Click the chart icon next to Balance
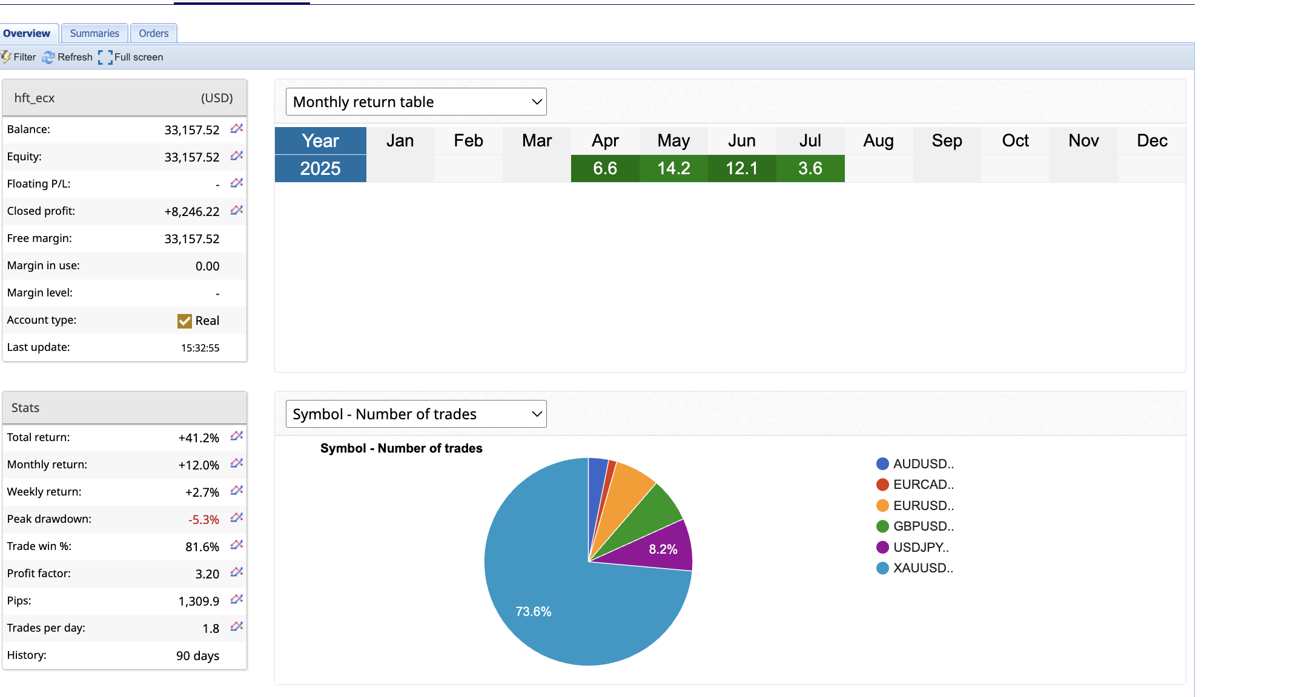Image resolution: width=1313 pixels, height=697 pixels. (236, 128)
